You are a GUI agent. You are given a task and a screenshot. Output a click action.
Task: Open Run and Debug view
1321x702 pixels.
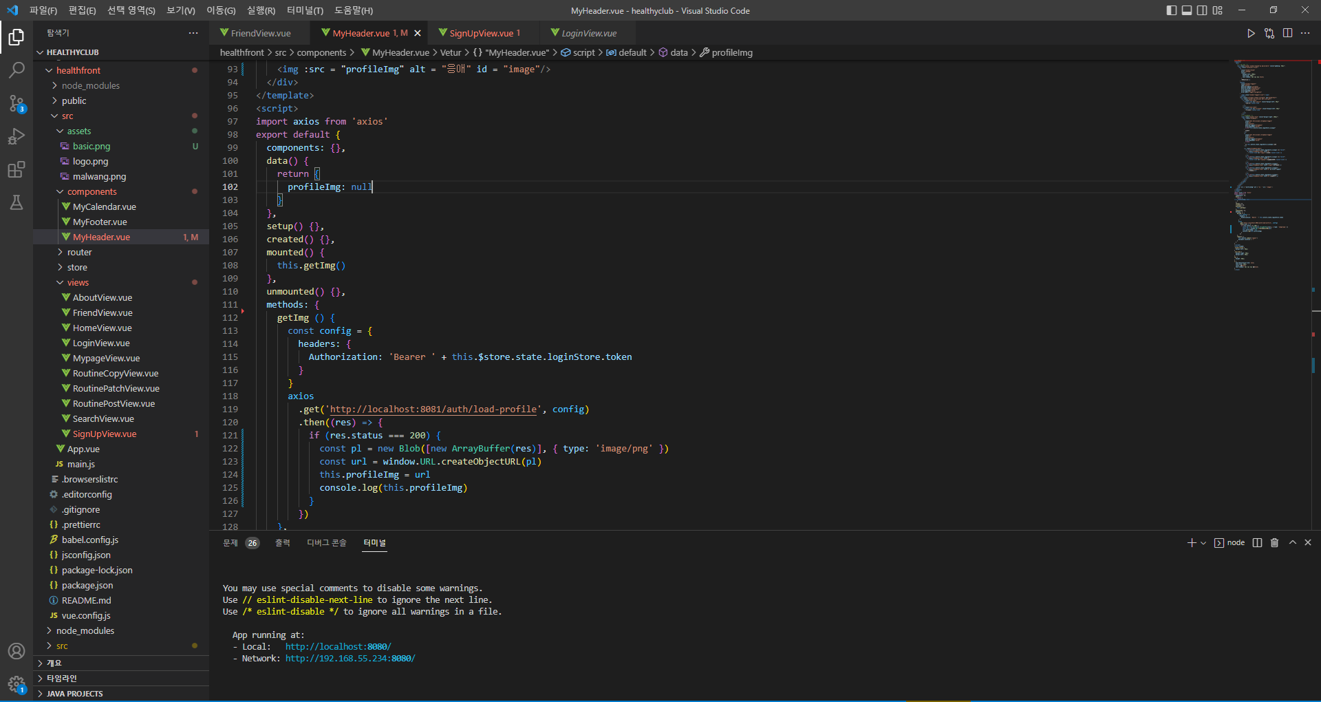[x=17, y=136]
